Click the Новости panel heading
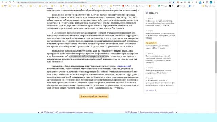Image resolution: width=217 pixels, height=122 pixels. (x=153, y=13)
